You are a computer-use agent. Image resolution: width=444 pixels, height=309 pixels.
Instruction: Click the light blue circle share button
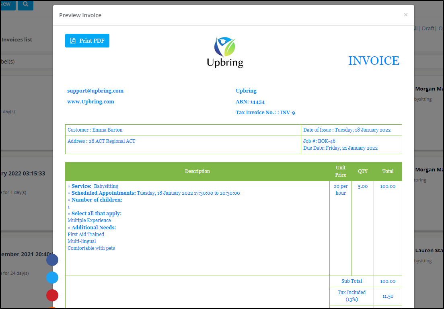(52, 278)
